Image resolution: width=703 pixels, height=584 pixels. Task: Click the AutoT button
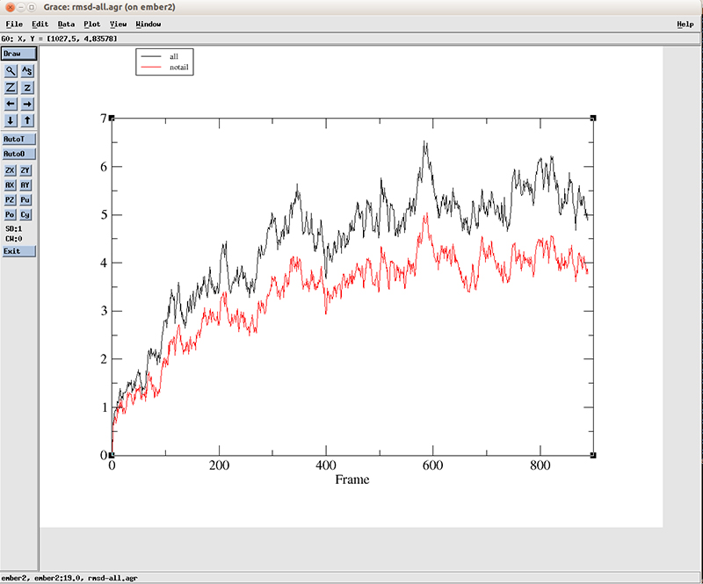(18, 139)
